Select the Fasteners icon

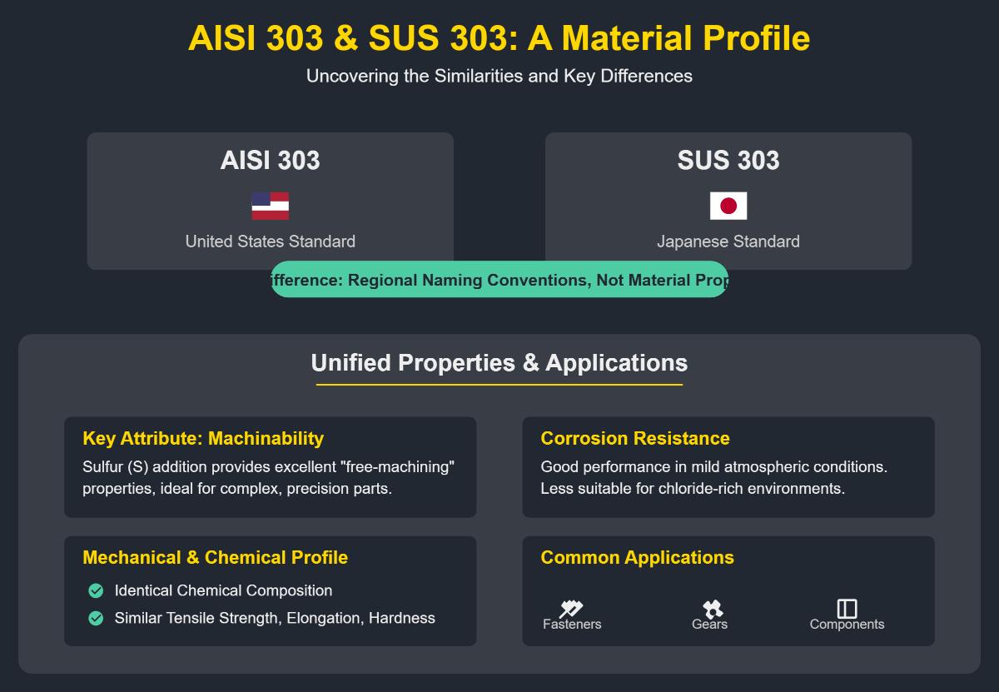click(573, 605)
